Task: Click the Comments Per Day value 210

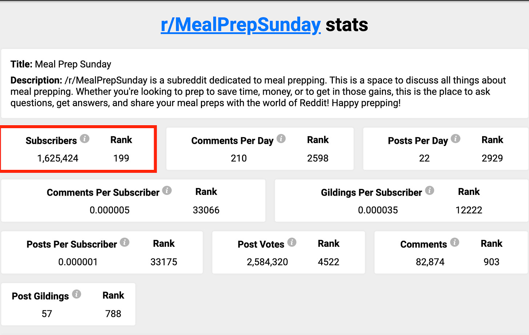Action: pyautogui.click(x=239, y=158)
